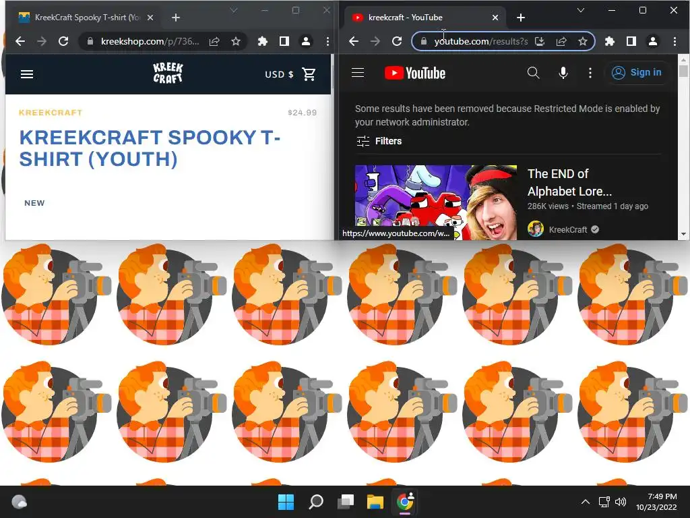Open a new tab in YouTube window
The image size is (690, 518).
coord(521,18)
